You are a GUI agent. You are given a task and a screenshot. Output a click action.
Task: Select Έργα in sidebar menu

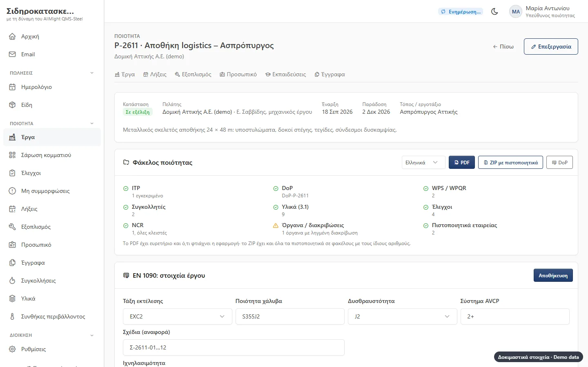[52, 137]
